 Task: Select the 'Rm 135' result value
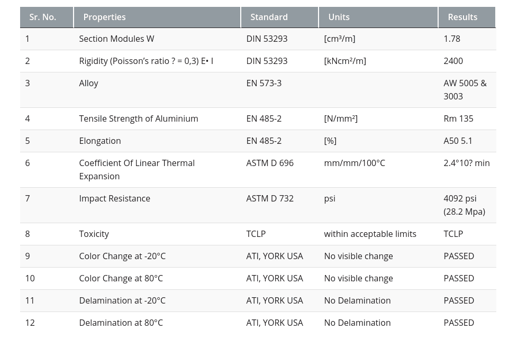[458, 118]
